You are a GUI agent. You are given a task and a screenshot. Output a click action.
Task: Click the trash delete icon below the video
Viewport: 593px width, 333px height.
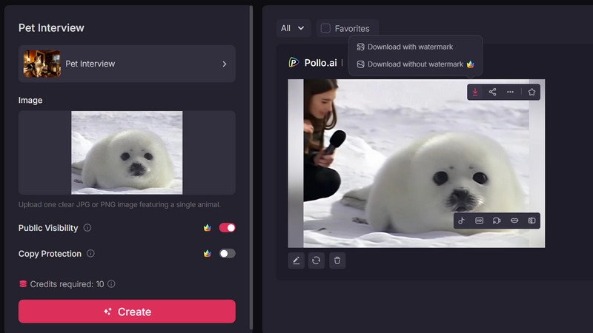[337, 260]
